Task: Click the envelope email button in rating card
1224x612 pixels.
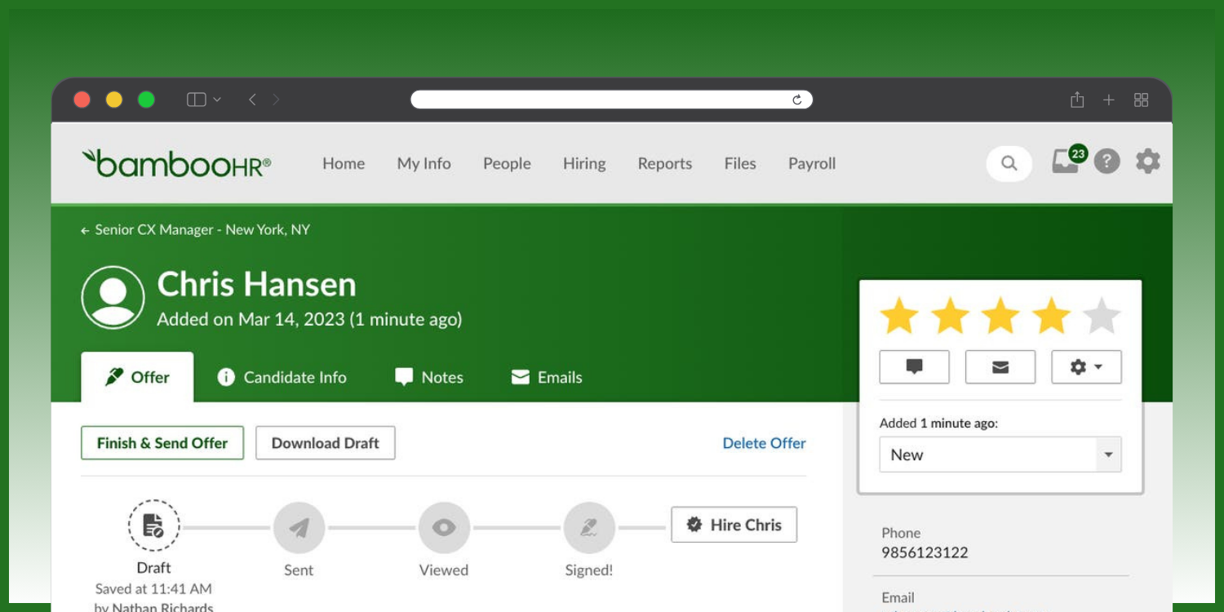Action: pos(1000,367)
